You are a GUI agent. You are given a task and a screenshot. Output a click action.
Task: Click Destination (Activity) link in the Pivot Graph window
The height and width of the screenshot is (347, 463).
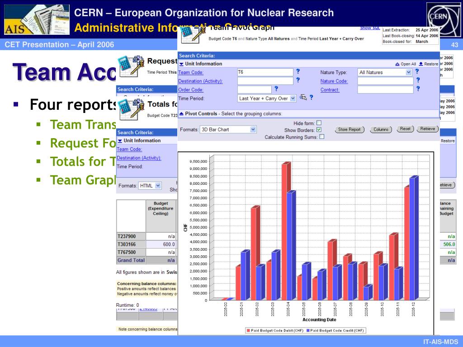pyautogui.click(x=200, y=81)
